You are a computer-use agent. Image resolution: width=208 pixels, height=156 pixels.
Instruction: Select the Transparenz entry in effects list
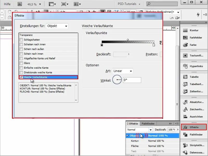coord(48,35)
